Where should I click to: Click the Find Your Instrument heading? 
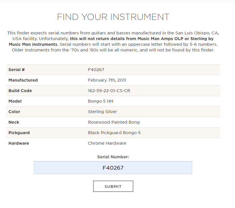(113, 17)
